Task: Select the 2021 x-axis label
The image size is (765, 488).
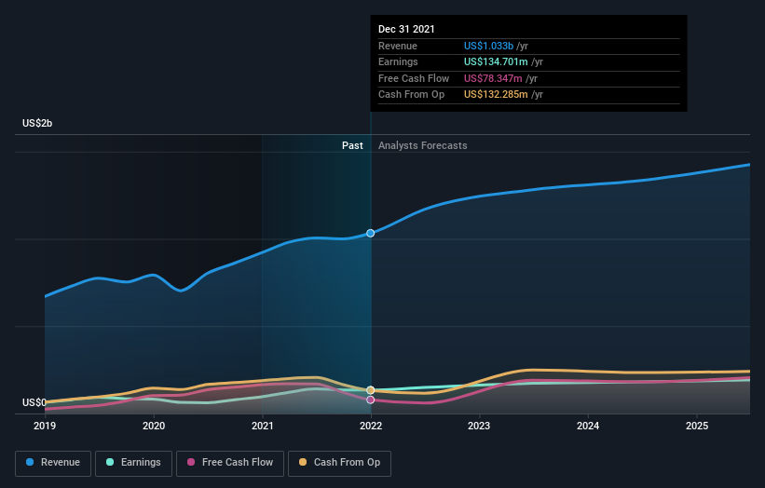Action: tap(263, 427)
